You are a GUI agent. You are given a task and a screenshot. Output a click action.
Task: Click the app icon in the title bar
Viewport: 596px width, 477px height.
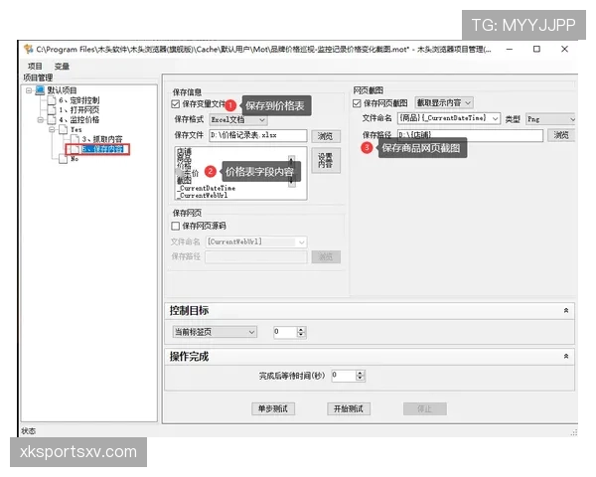[28, 49]
